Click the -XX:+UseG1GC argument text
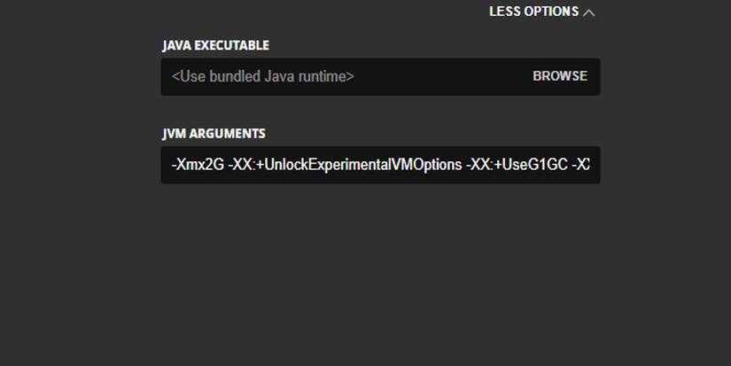Image resolution: width=731 pixels, height=366 pixels. (x=514, y=165)
